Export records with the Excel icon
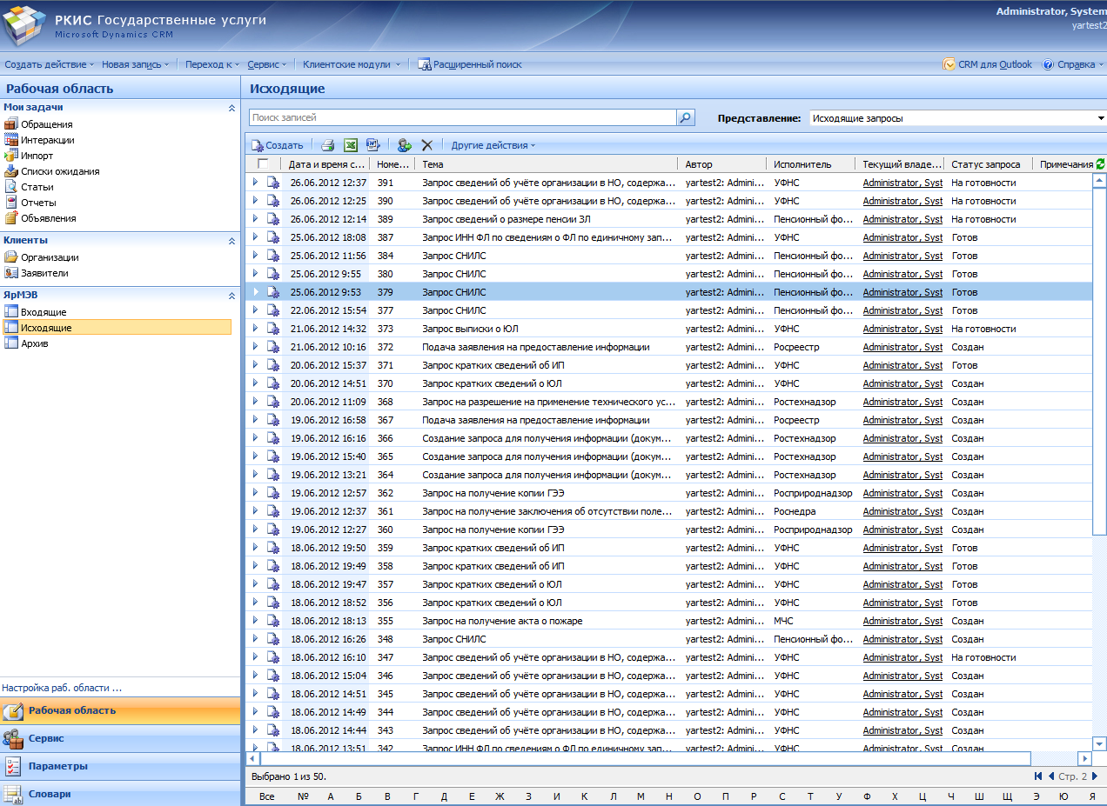 coord(351,145)
